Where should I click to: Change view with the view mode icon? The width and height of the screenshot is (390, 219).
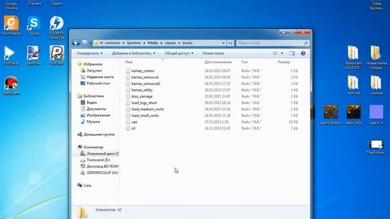275,53
